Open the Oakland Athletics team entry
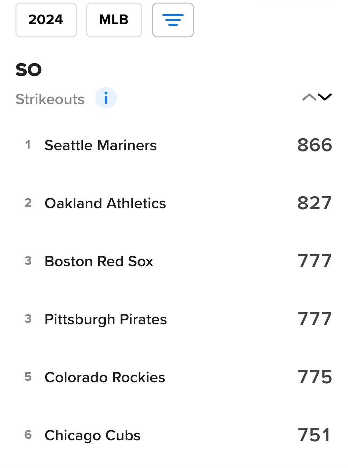This screenshot has width=348, height=468. [x=105, y=203]
